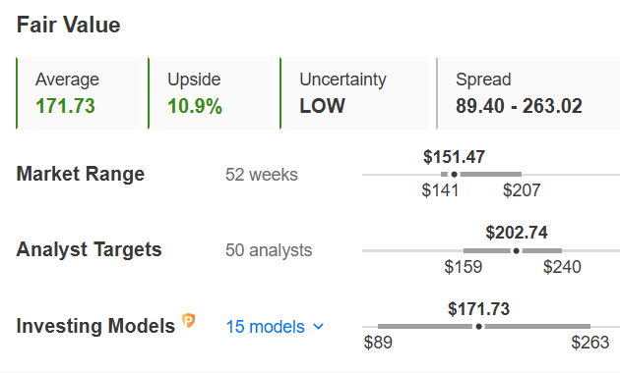620x373 pixels.
Task: Click the Market Range slider dot
Action: [455, 175]
